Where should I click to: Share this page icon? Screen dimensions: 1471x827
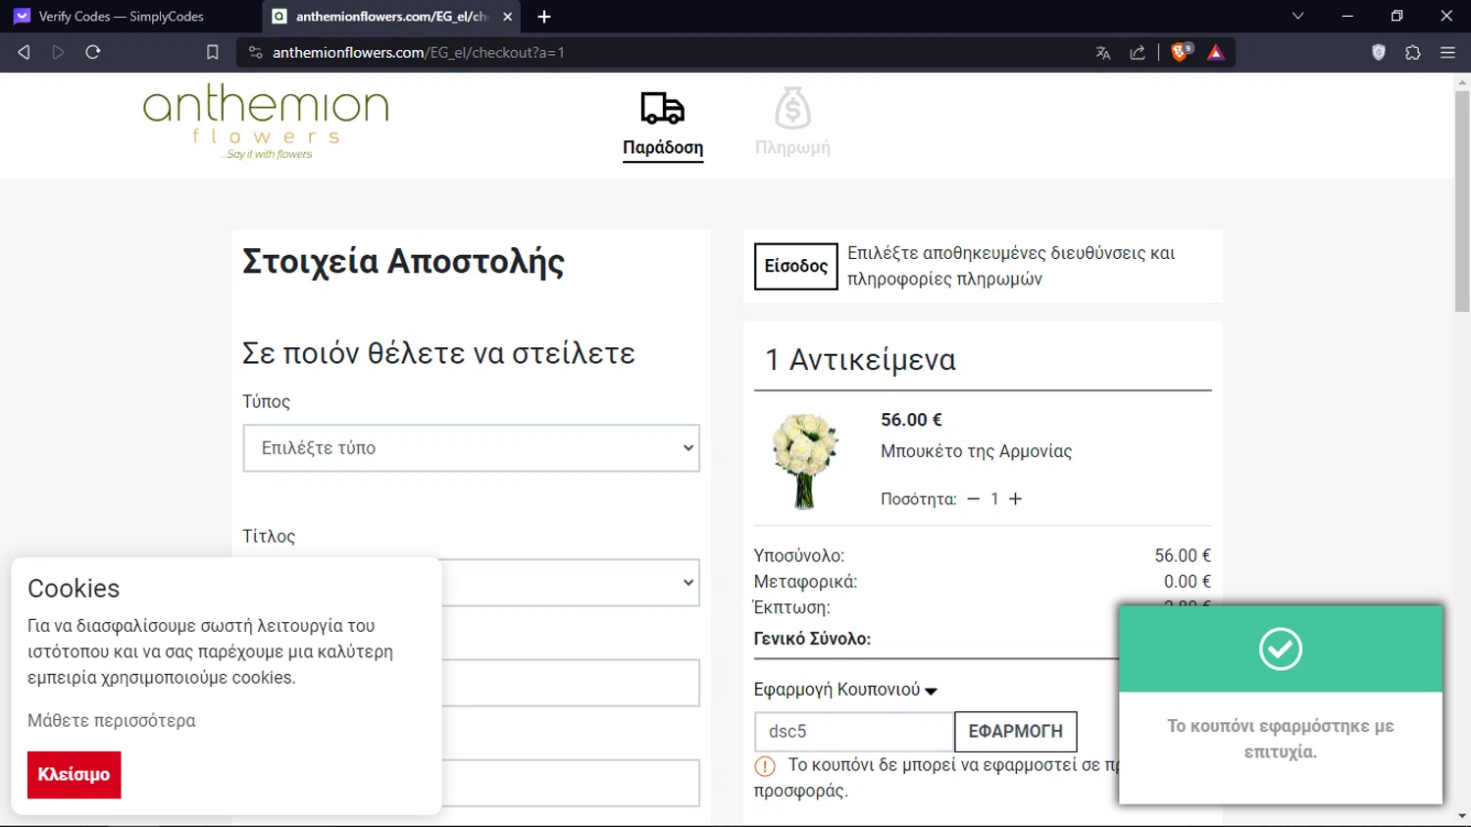(x=1138, y=53)
